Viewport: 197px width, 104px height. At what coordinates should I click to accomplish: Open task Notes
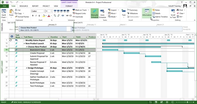pyautogui.click(x=156, y=10)
